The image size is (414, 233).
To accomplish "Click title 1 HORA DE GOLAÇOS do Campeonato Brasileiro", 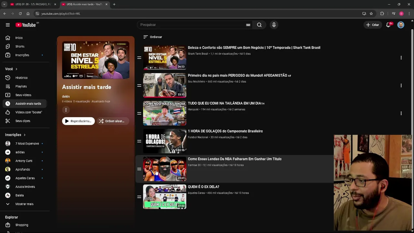I will pos(225,131).
